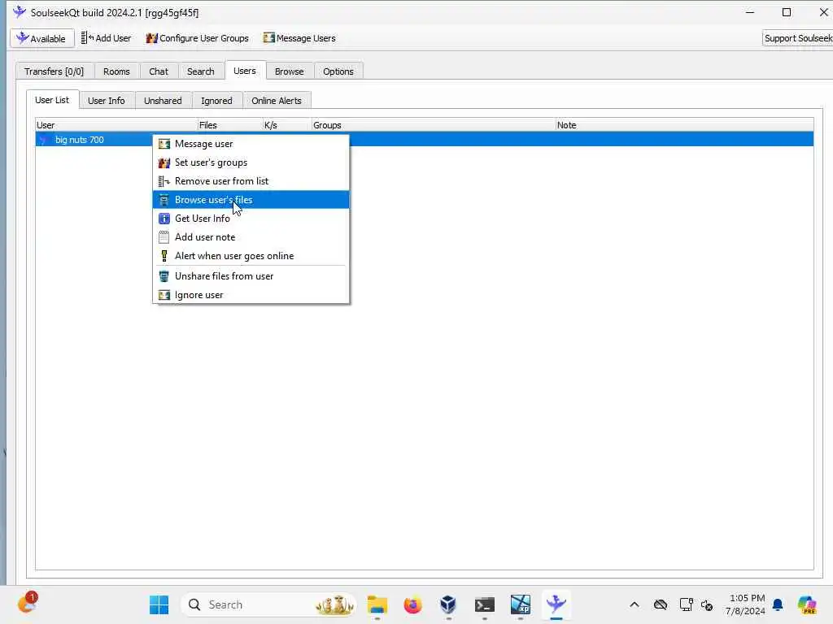This screenshot has width=833, height=624.
Task: Select Alert when user goes online
Action: tap(251, 256)
